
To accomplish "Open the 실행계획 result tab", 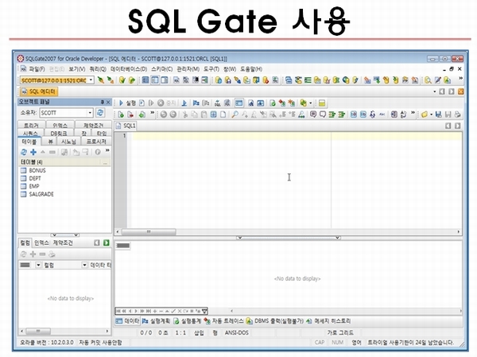I will coord(157,320).
